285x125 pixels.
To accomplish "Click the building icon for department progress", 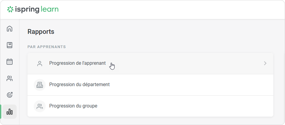I will 40,85.
